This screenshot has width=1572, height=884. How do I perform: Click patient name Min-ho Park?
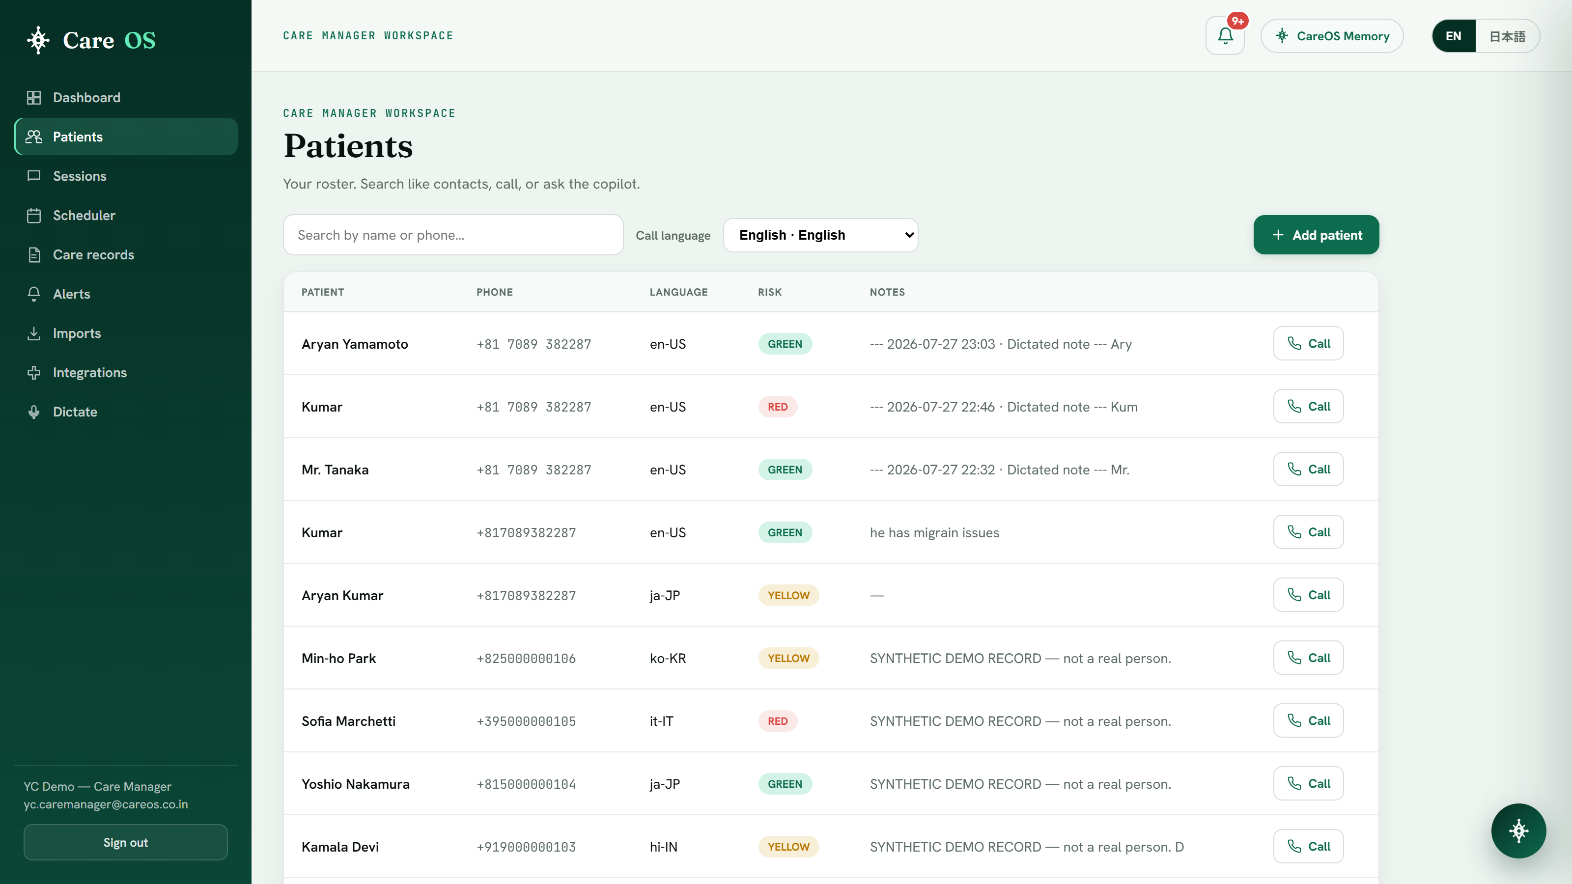tap(338, 658)
